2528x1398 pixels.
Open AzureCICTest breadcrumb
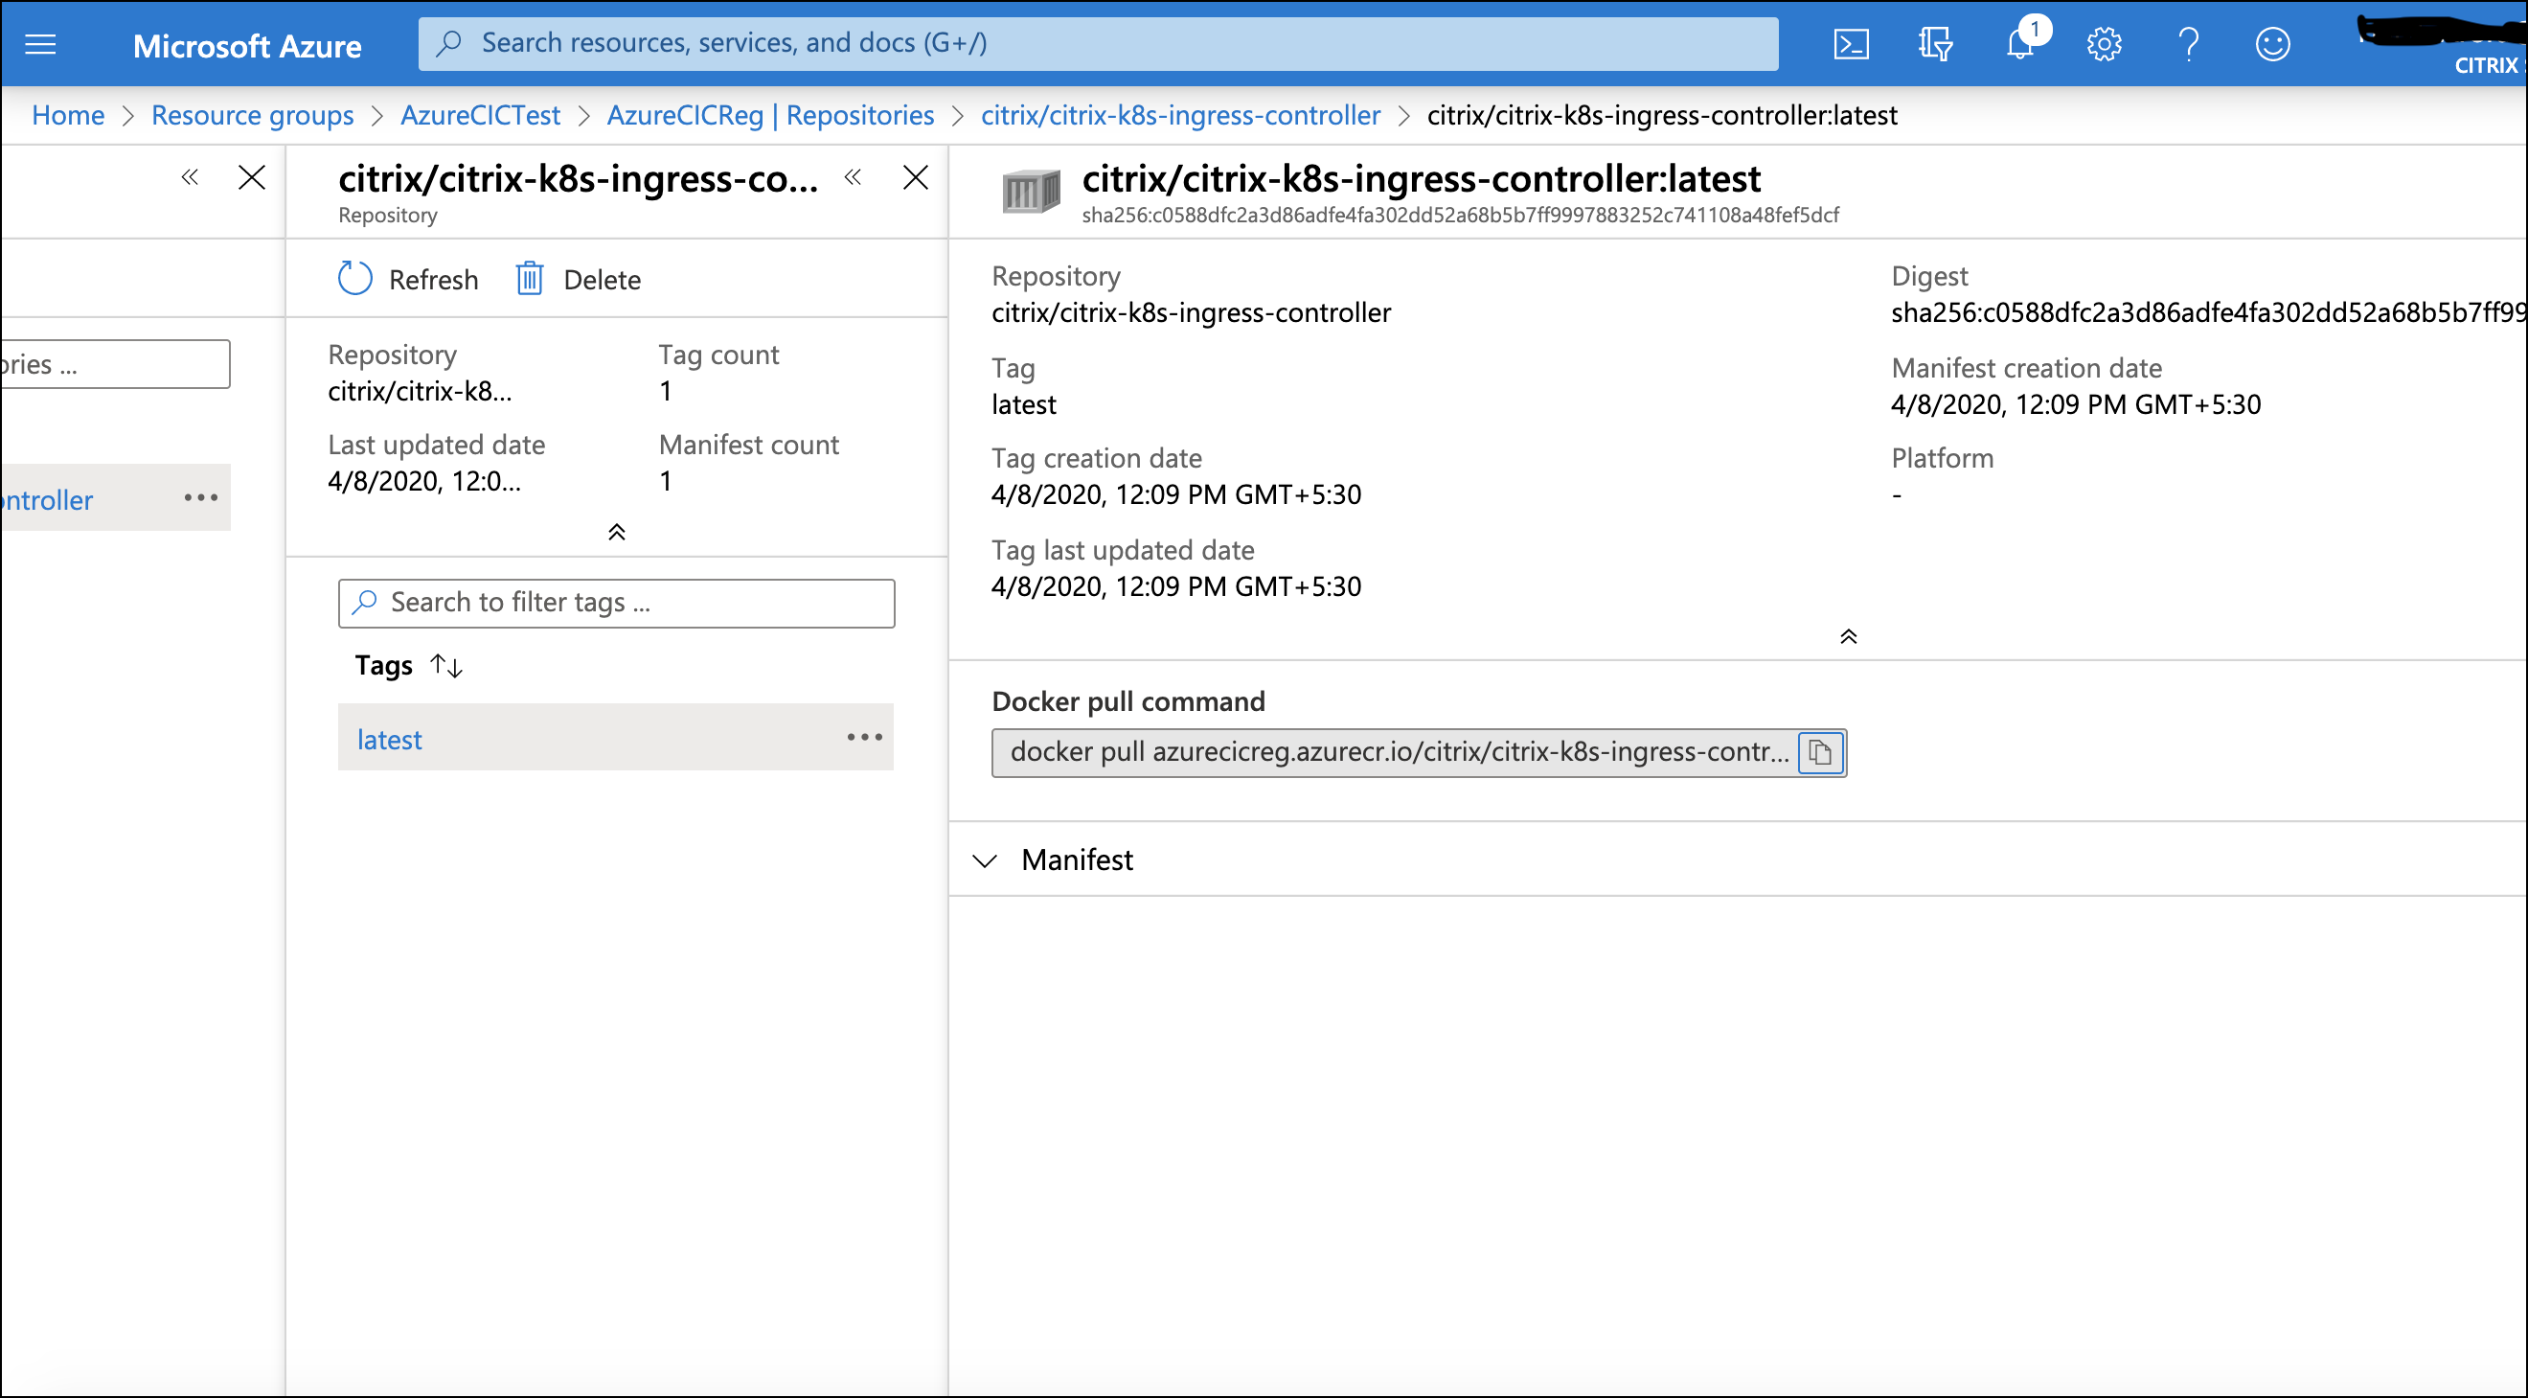(480, 115)
